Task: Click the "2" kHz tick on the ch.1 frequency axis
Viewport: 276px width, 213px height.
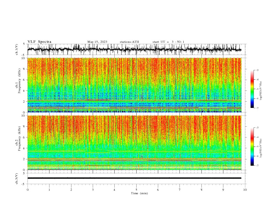Action: click(x=24, y=102)
